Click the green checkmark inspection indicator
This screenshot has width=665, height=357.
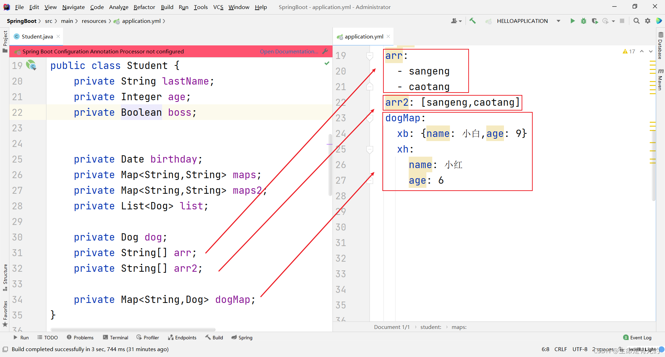[327, 63]
